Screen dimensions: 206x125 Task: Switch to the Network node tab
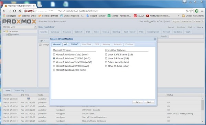[78, 32]
